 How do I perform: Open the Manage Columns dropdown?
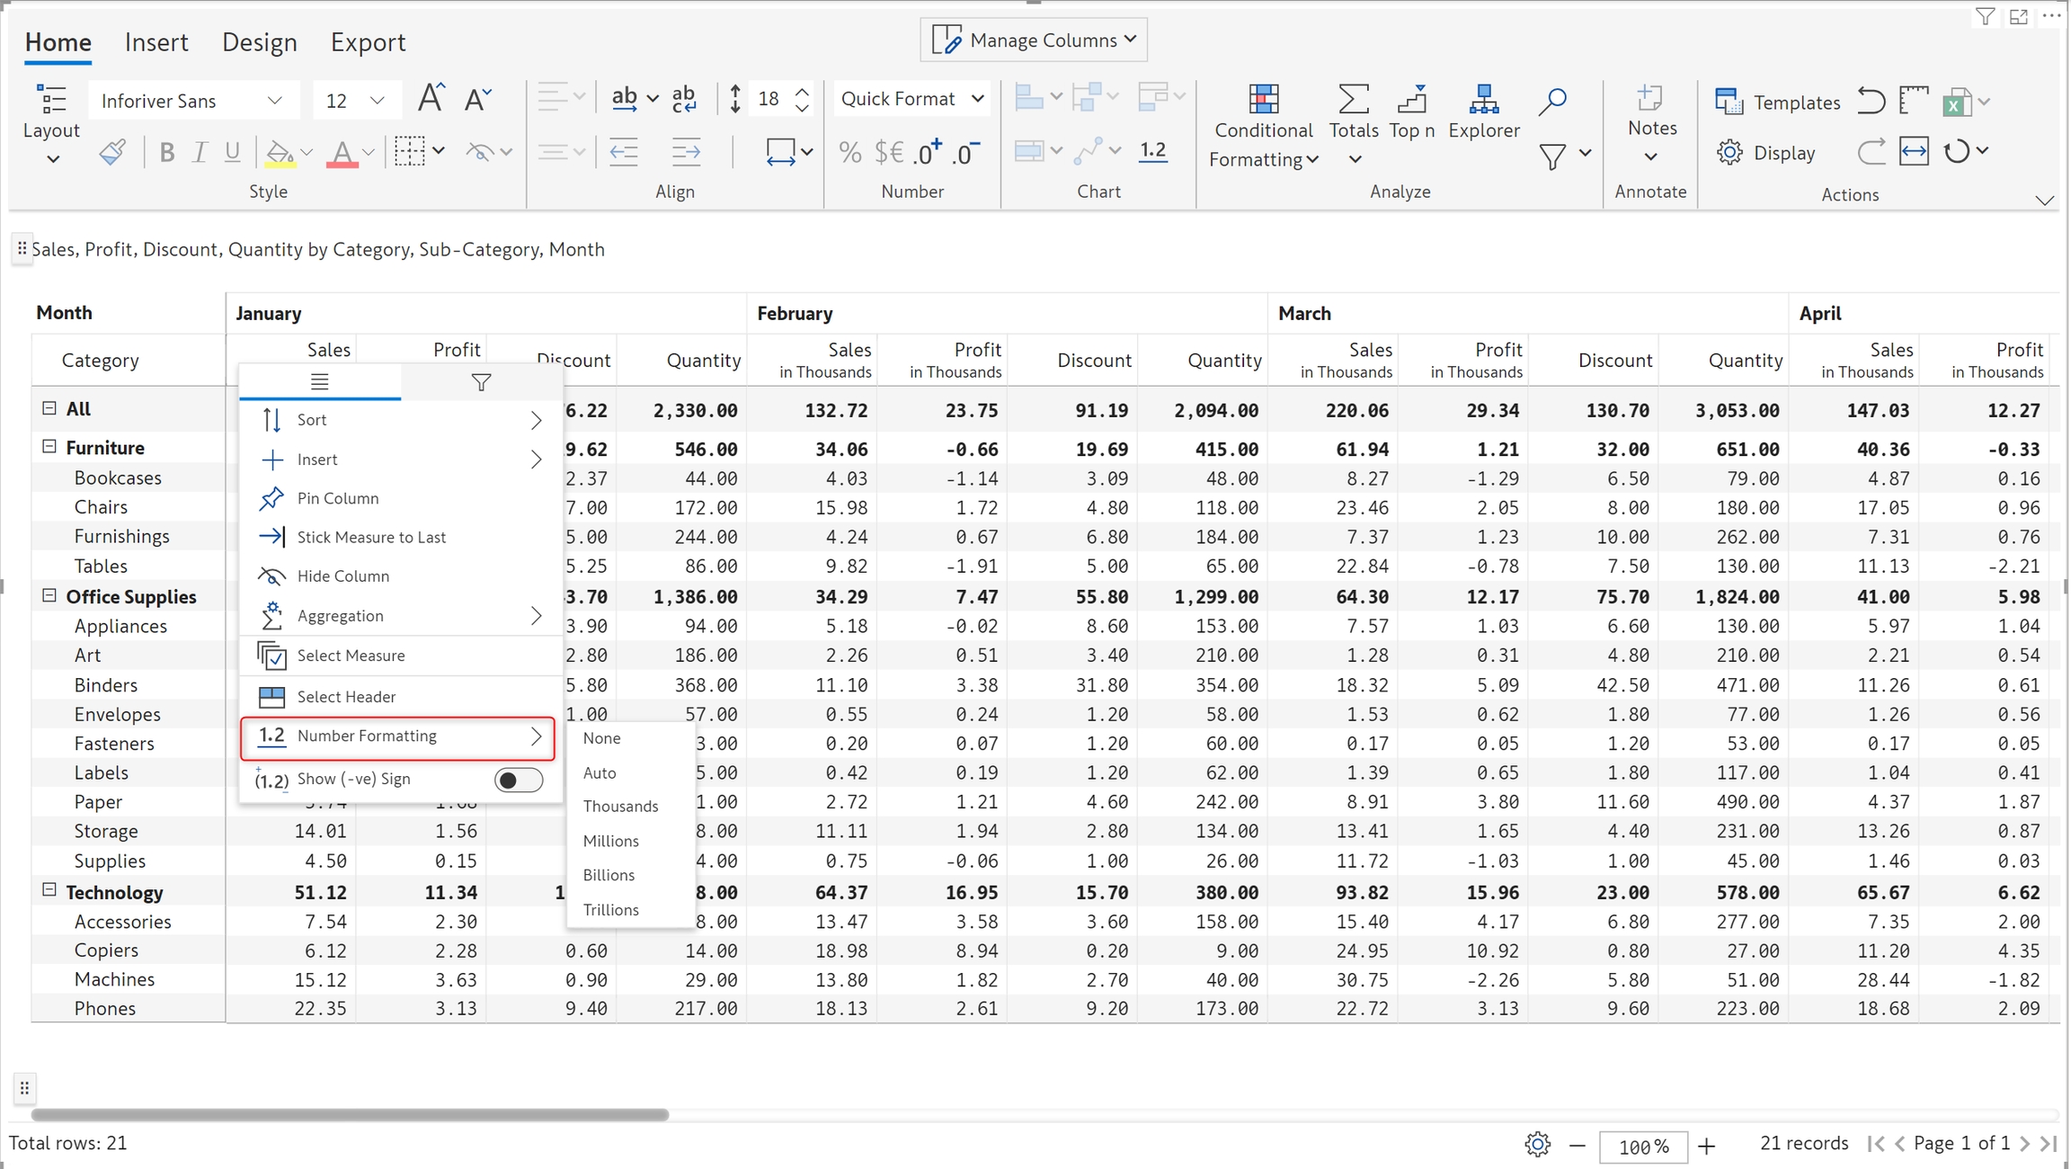[x=1034, y=40]
